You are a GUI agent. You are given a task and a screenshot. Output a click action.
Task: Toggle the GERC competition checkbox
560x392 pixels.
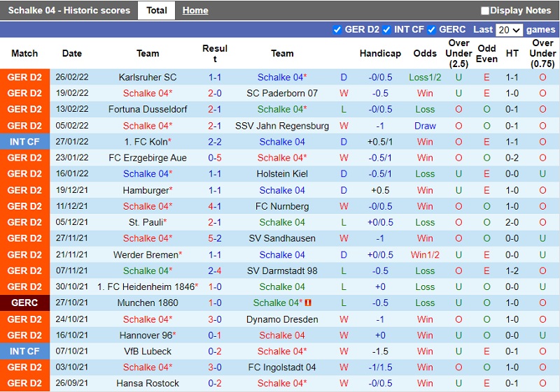tap(431, 29)
